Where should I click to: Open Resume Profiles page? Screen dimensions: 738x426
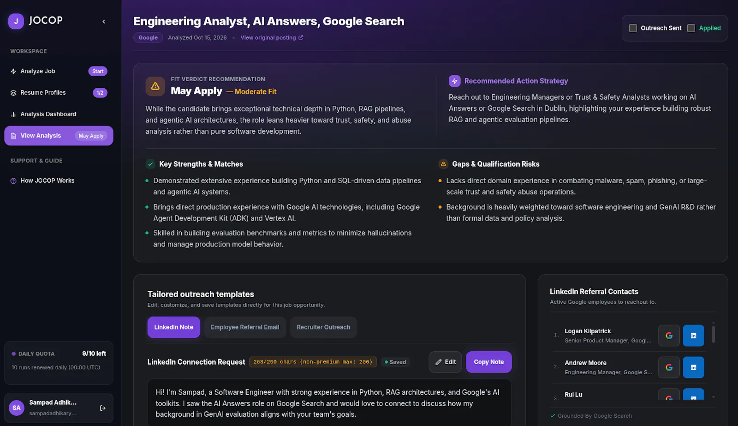click(59, 93)
